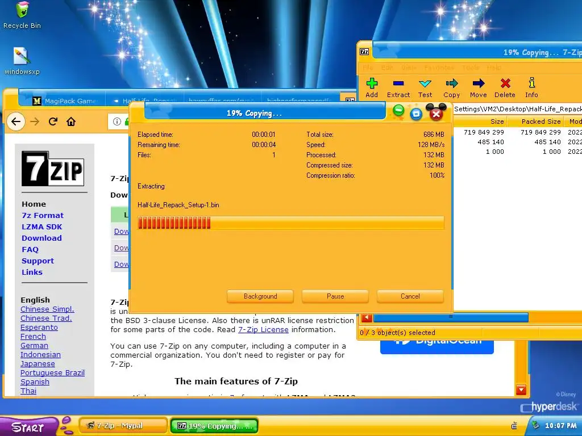
Task: Click the browser home icon
Action: click(x=71, y=121)
